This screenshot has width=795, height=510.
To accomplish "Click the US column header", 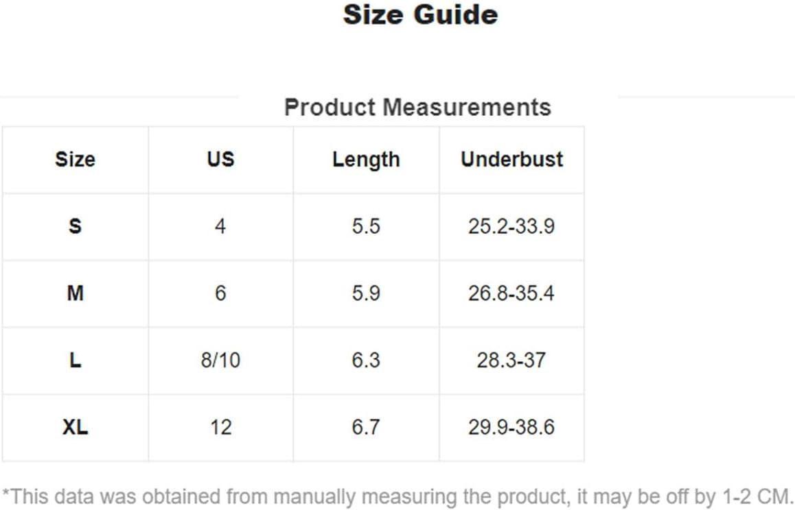I will (220, 160).
